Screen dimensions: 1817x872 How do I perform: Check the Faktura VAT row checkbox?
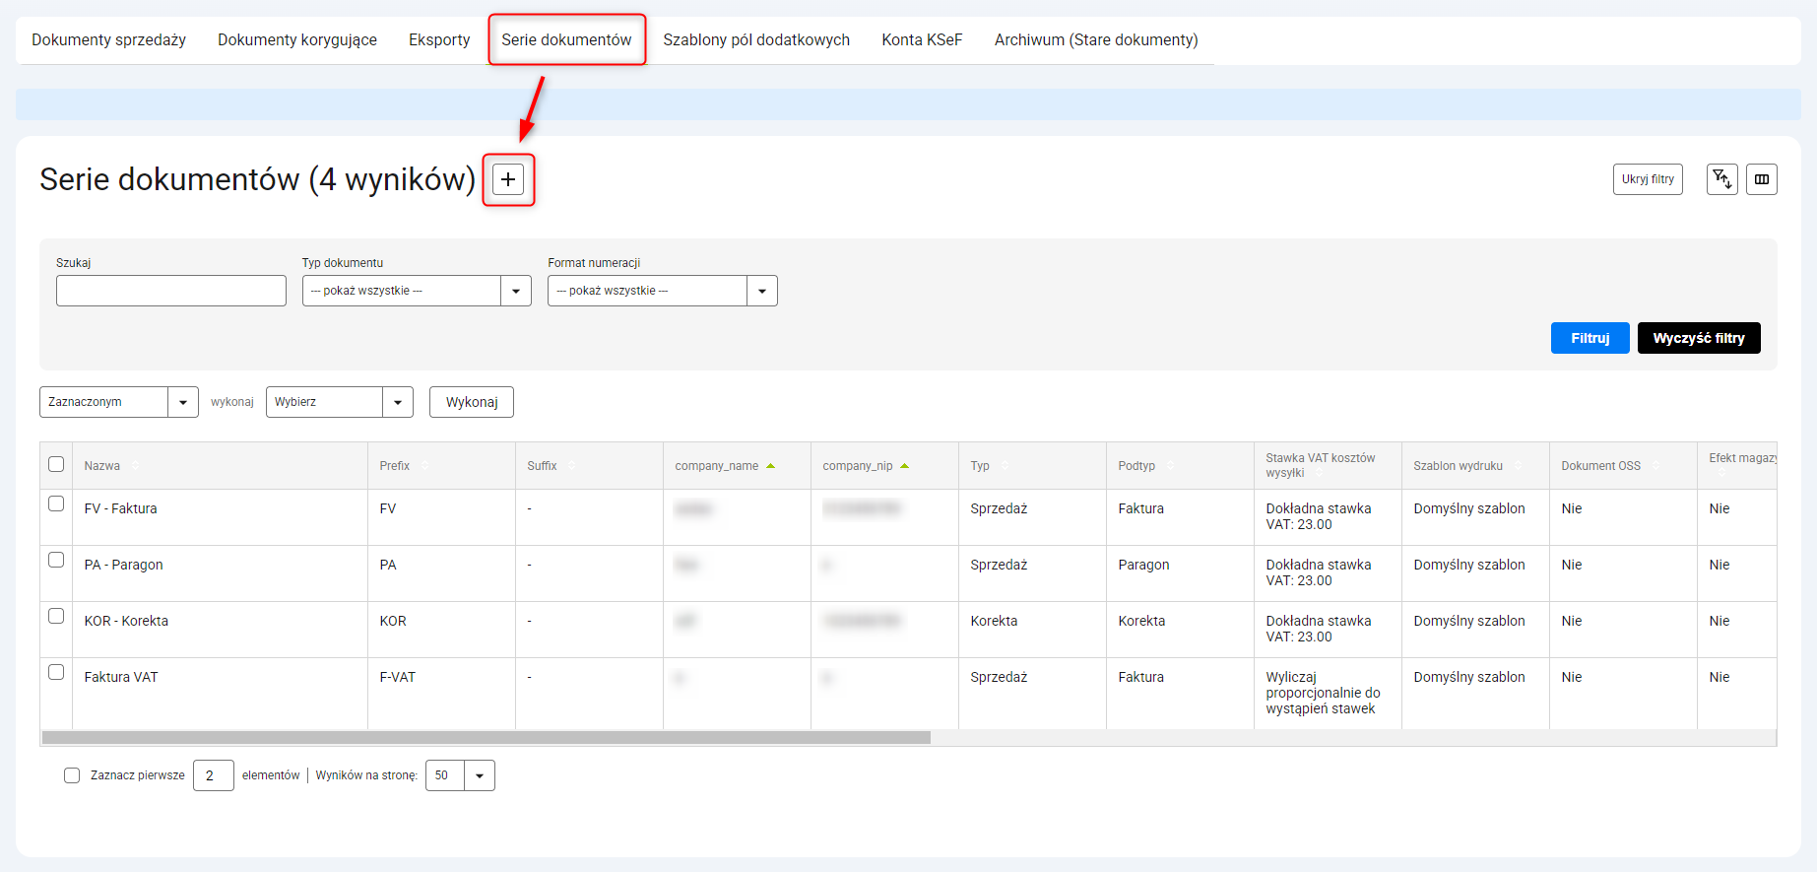56,672
